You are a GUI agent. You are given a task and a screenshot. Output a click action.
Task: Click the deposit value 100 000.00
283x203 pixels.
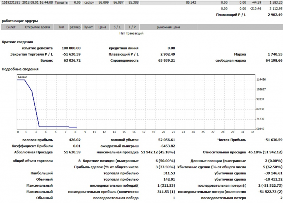(x=71, y=48)
